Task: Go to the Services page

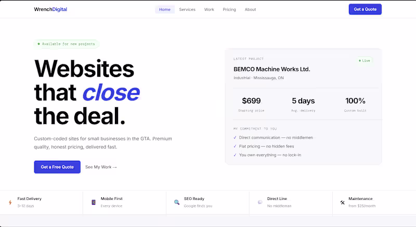Action: 187,9
